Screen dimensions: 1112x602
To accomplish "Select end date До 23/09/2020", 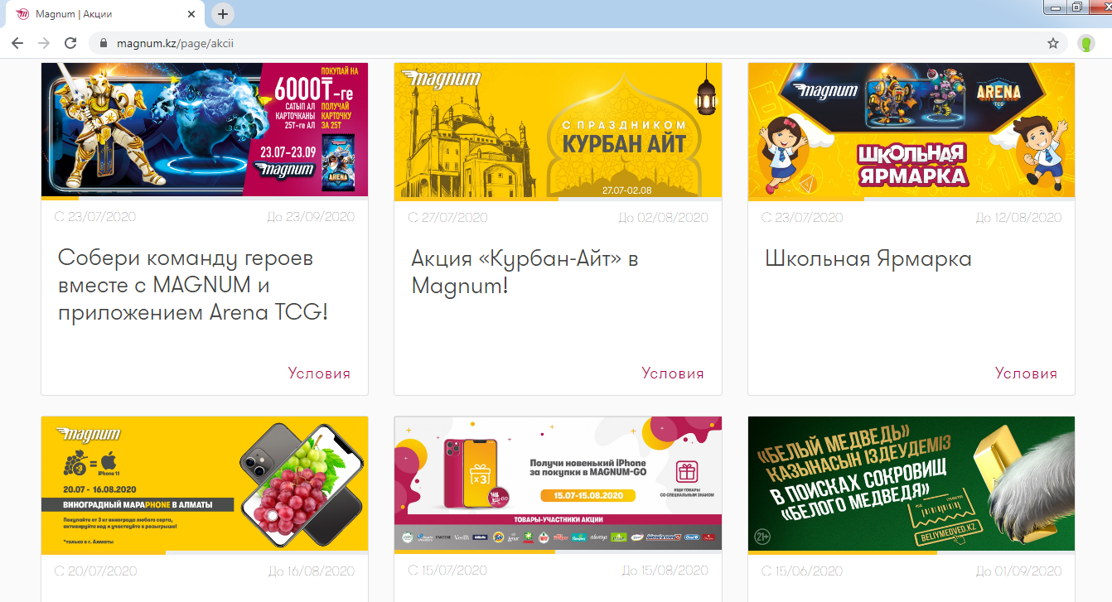I will coord(311,217).
